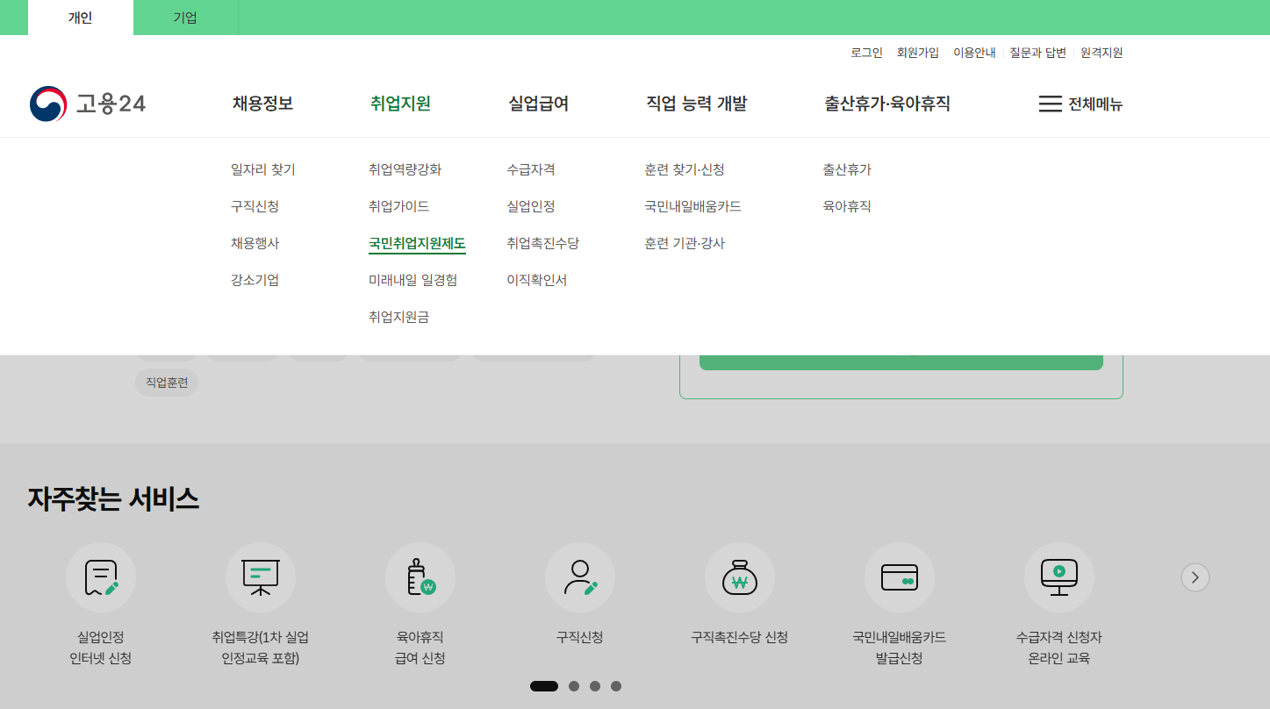The width and height of the screenshot is (1270, 709).
Task: Open the 전체메뉴 hamburger menu
Action: (x=1080, y=104)
